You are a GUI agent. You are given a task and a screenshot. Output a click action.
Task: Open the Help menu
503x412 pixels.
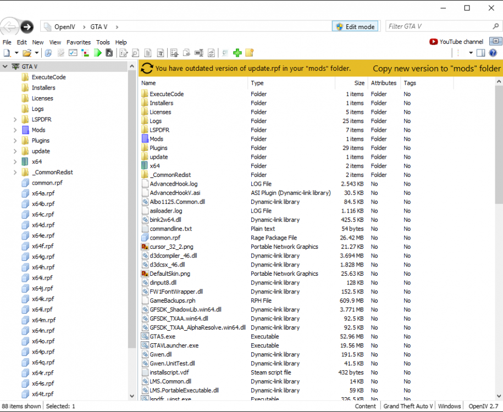pos(121,42)
